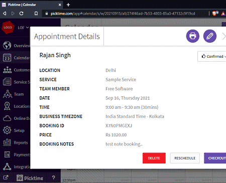Click the Delhi location value
Viewport: 226px width, 183px height.
click(110, 70)
